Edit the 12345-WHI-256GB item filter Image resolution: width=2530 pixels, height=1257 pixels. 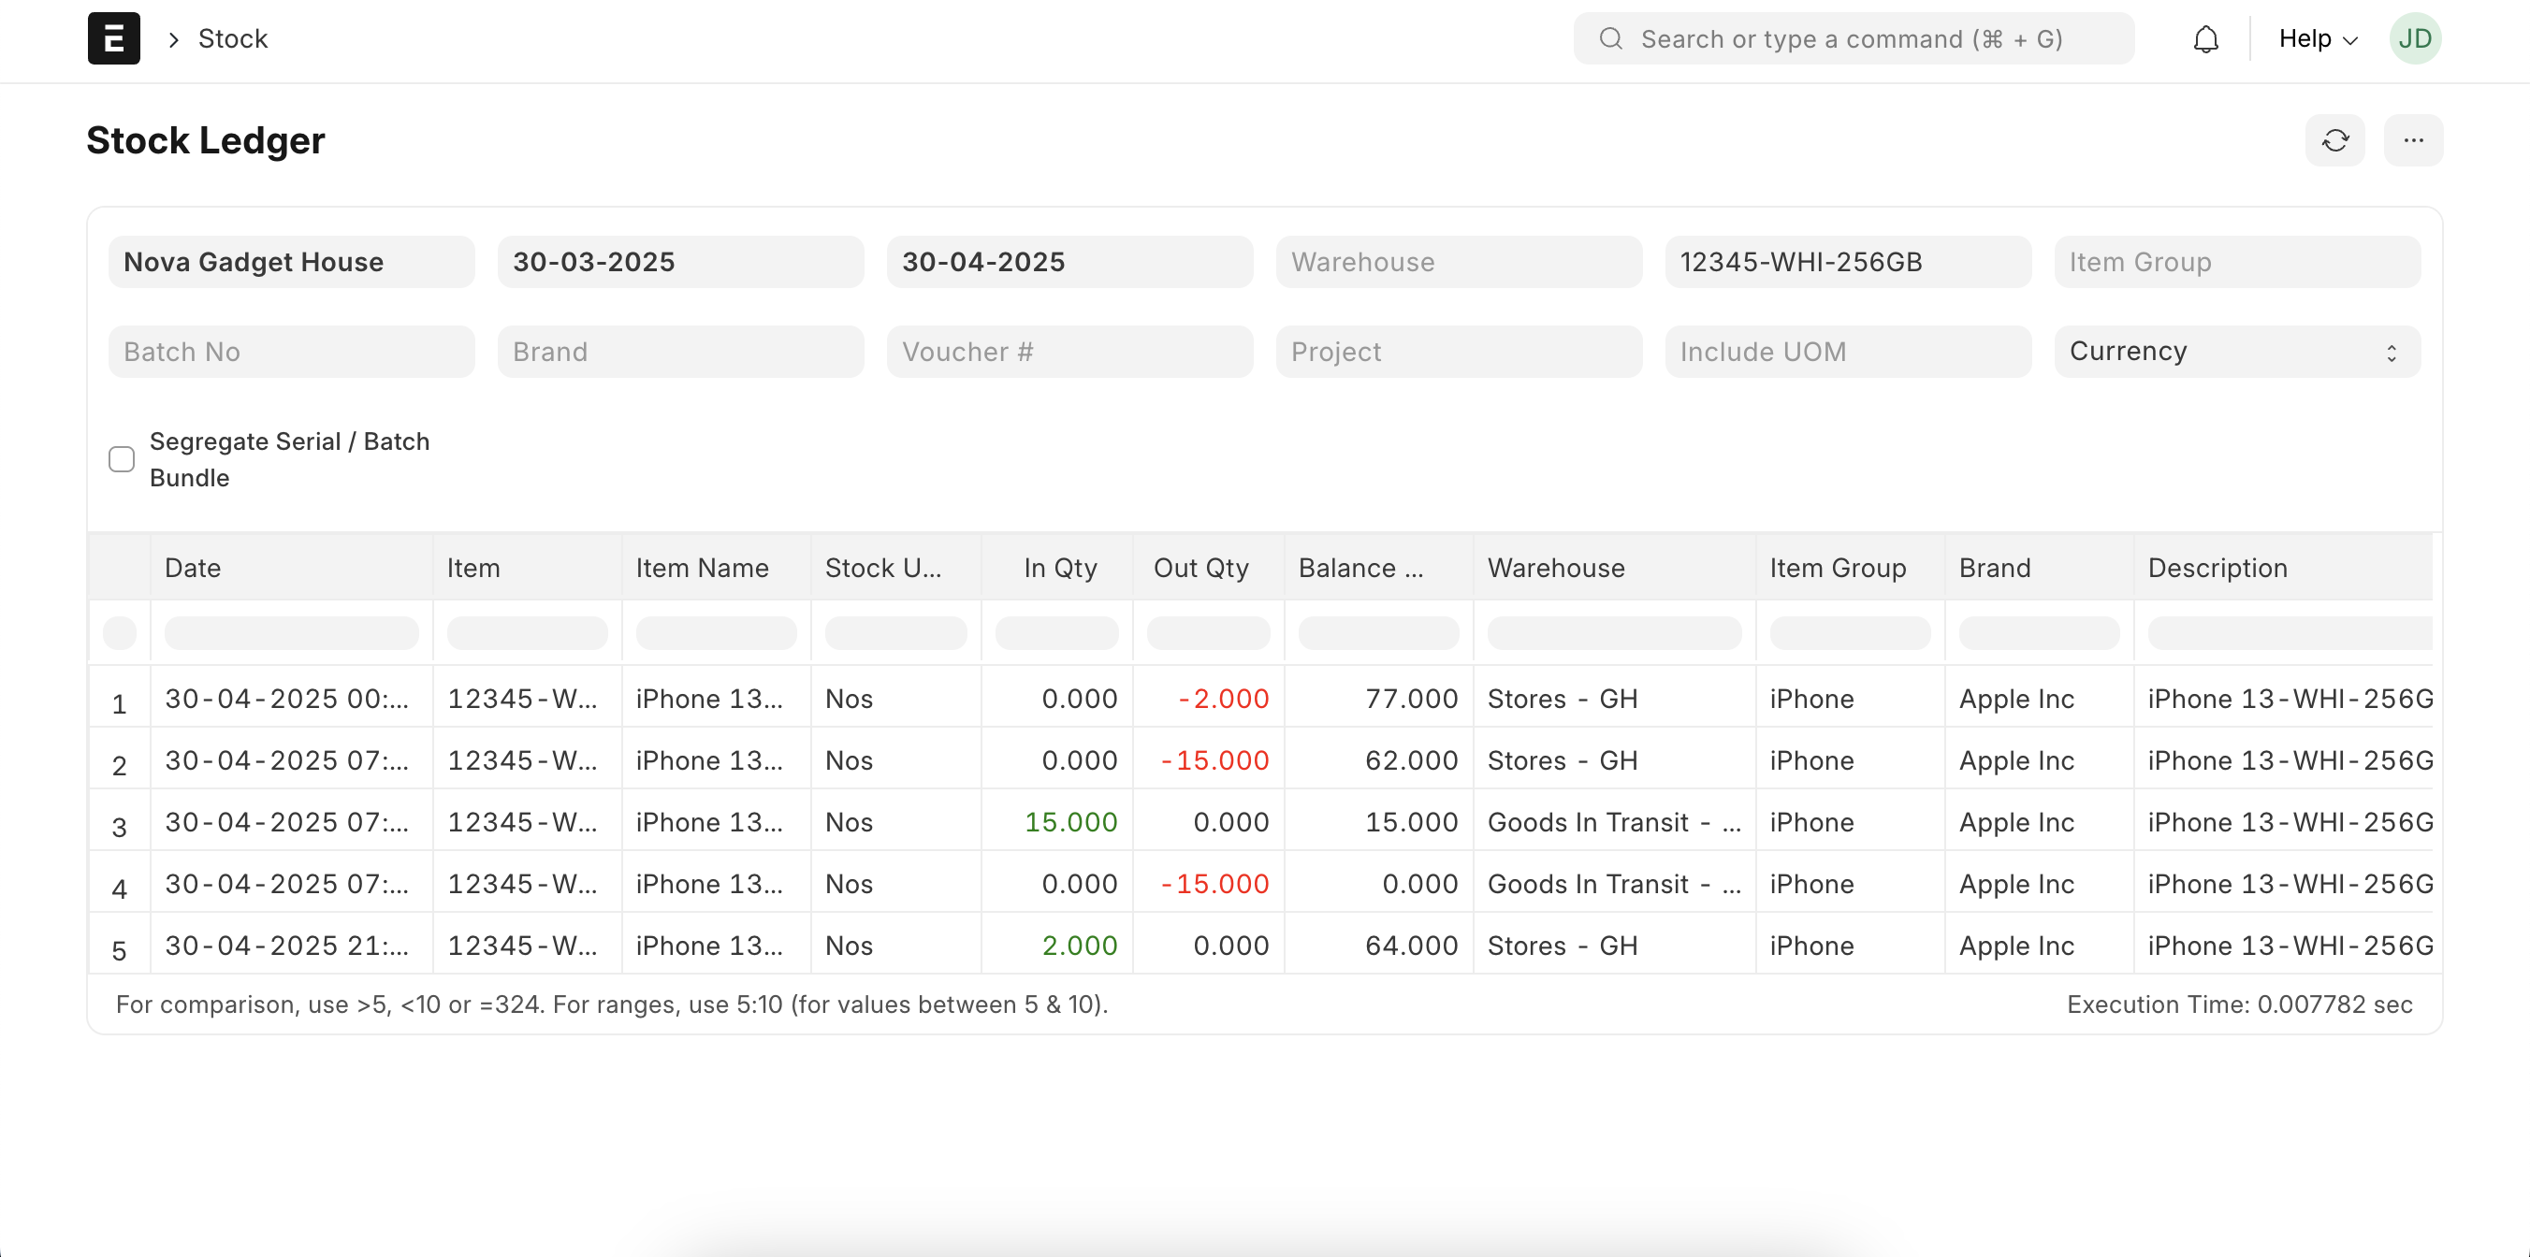(x=1847, y=262)
